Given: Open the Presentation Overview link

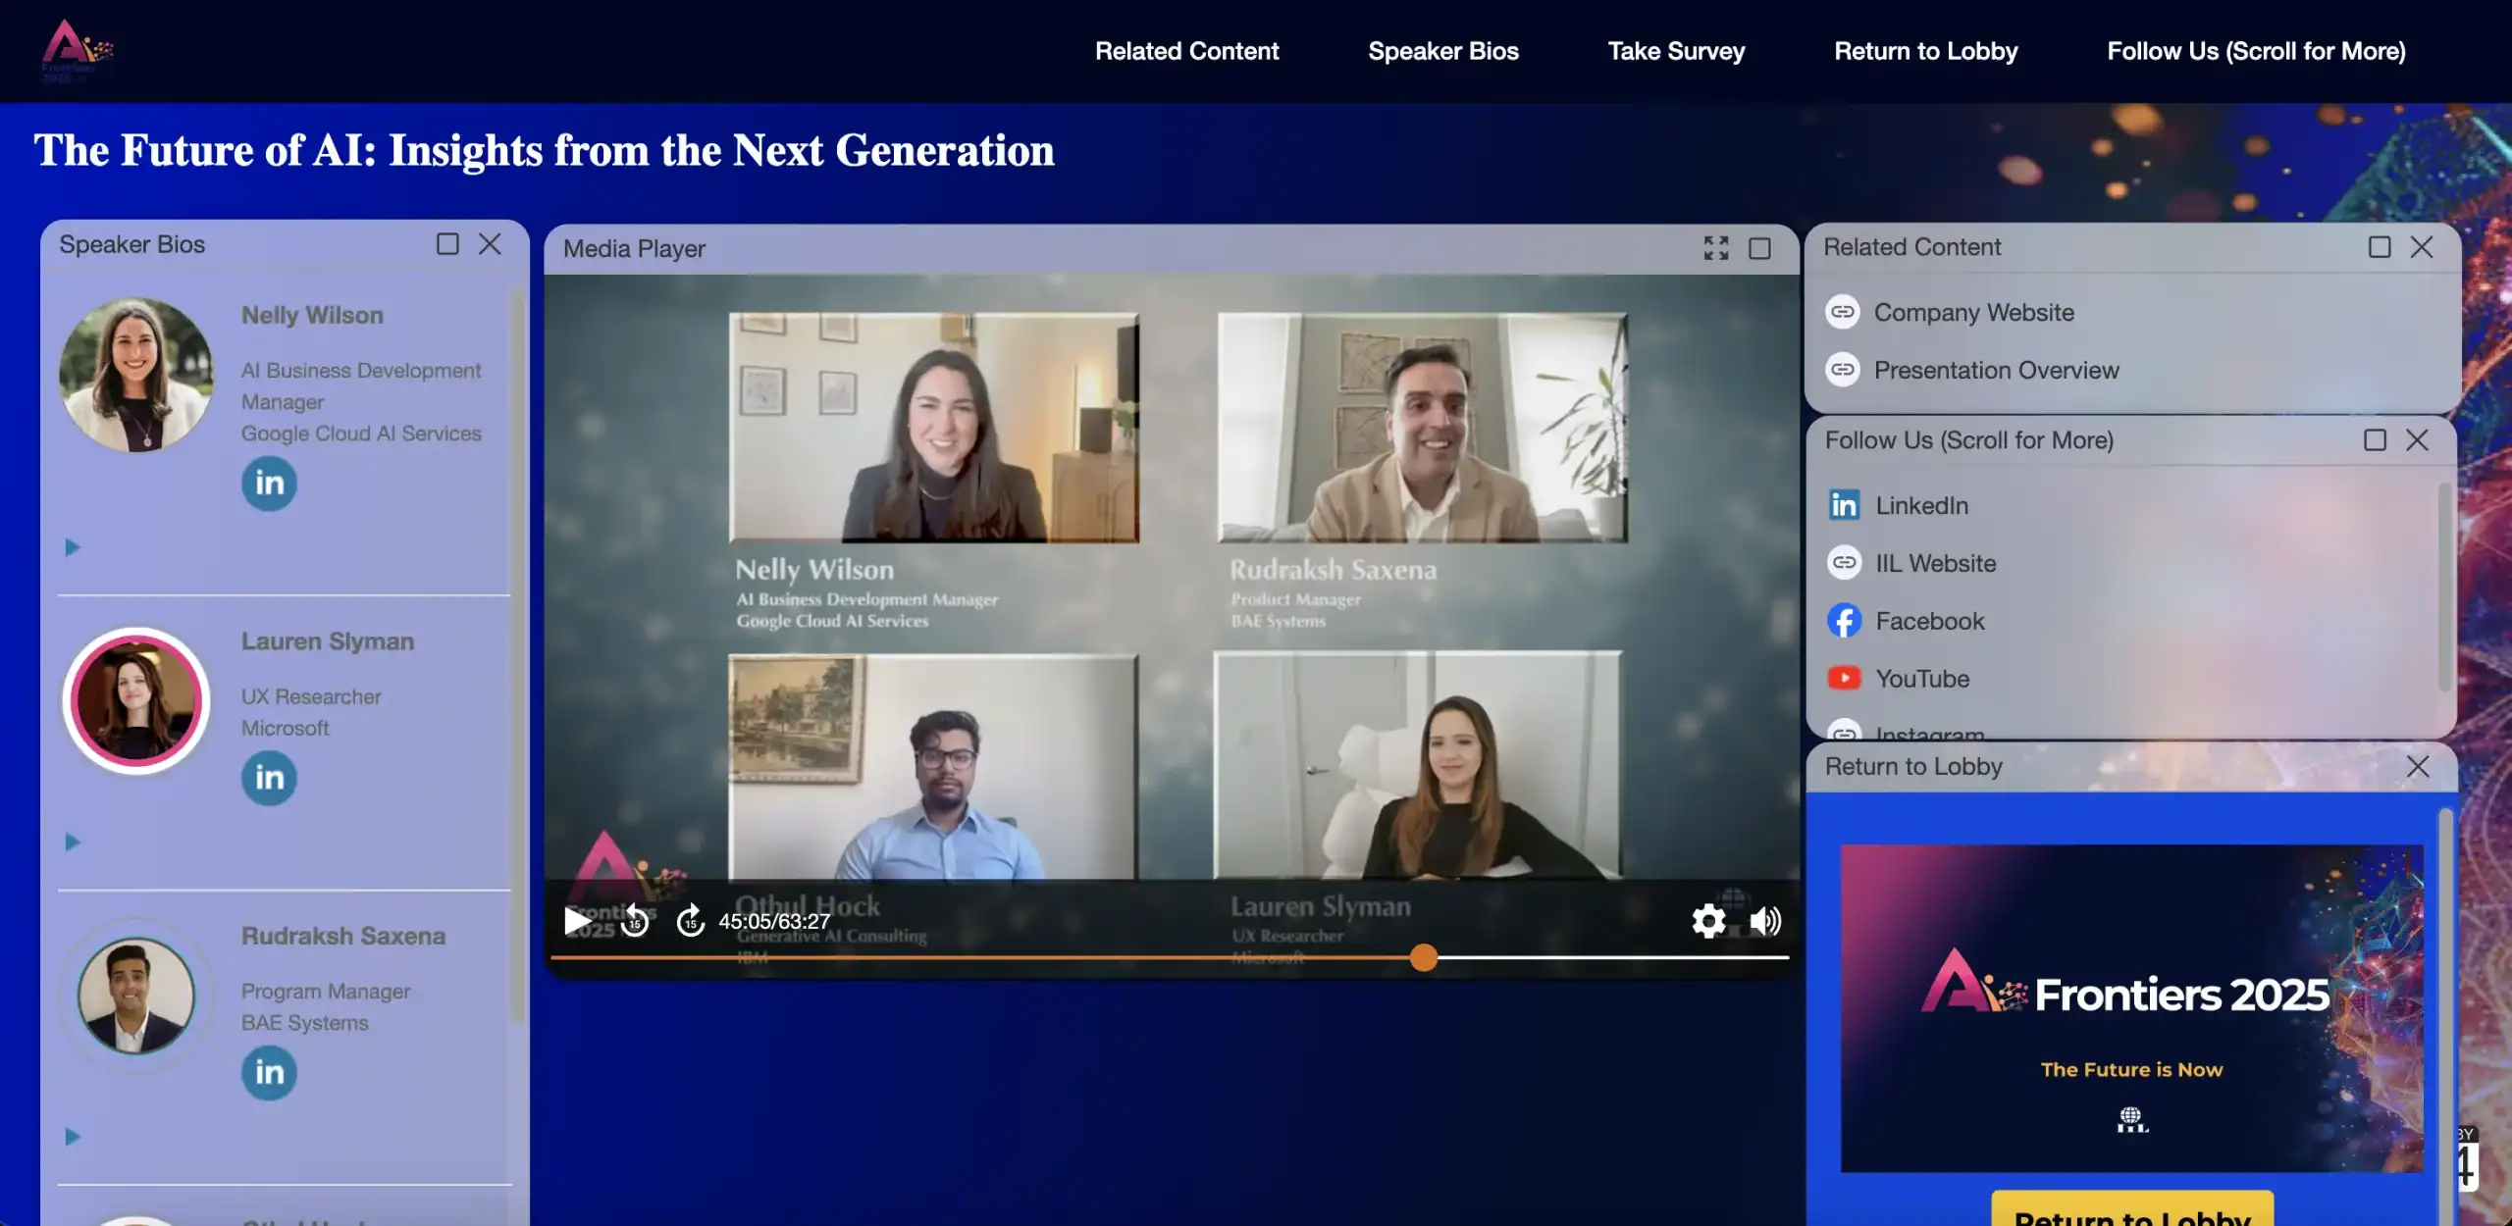Looking at the screenshot, I should click(x=1996, y=370).
